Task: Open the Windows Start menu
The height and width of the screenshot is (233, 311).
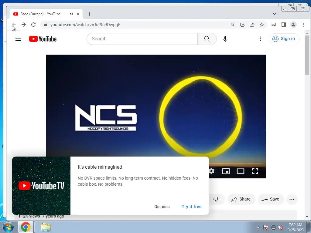Action: [8, 227]
